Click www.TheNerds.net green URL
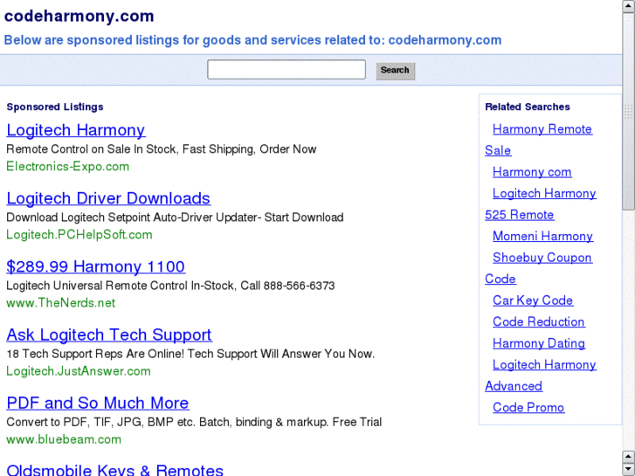635x476 pixels. (x=61, y=303)
